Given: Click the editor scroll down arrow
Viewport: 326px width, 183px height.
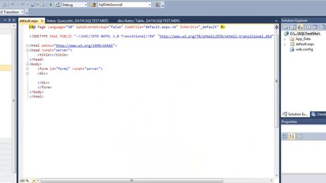Looking at the screenshot, I should tap(277, 175).
